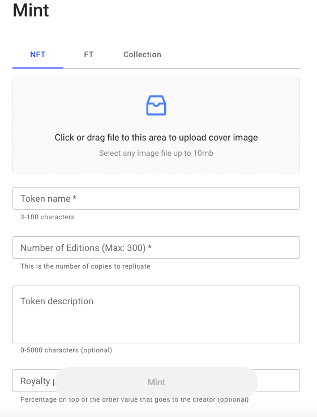Click the Token name input field
This screenshot has height=417, width=317.
pyautogui.click(x=156, y=198)
